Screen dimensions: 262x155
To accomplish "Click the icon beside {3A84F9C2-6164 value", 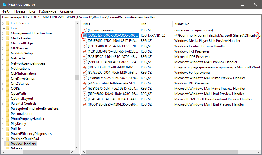I will click(x=85, y=56).
